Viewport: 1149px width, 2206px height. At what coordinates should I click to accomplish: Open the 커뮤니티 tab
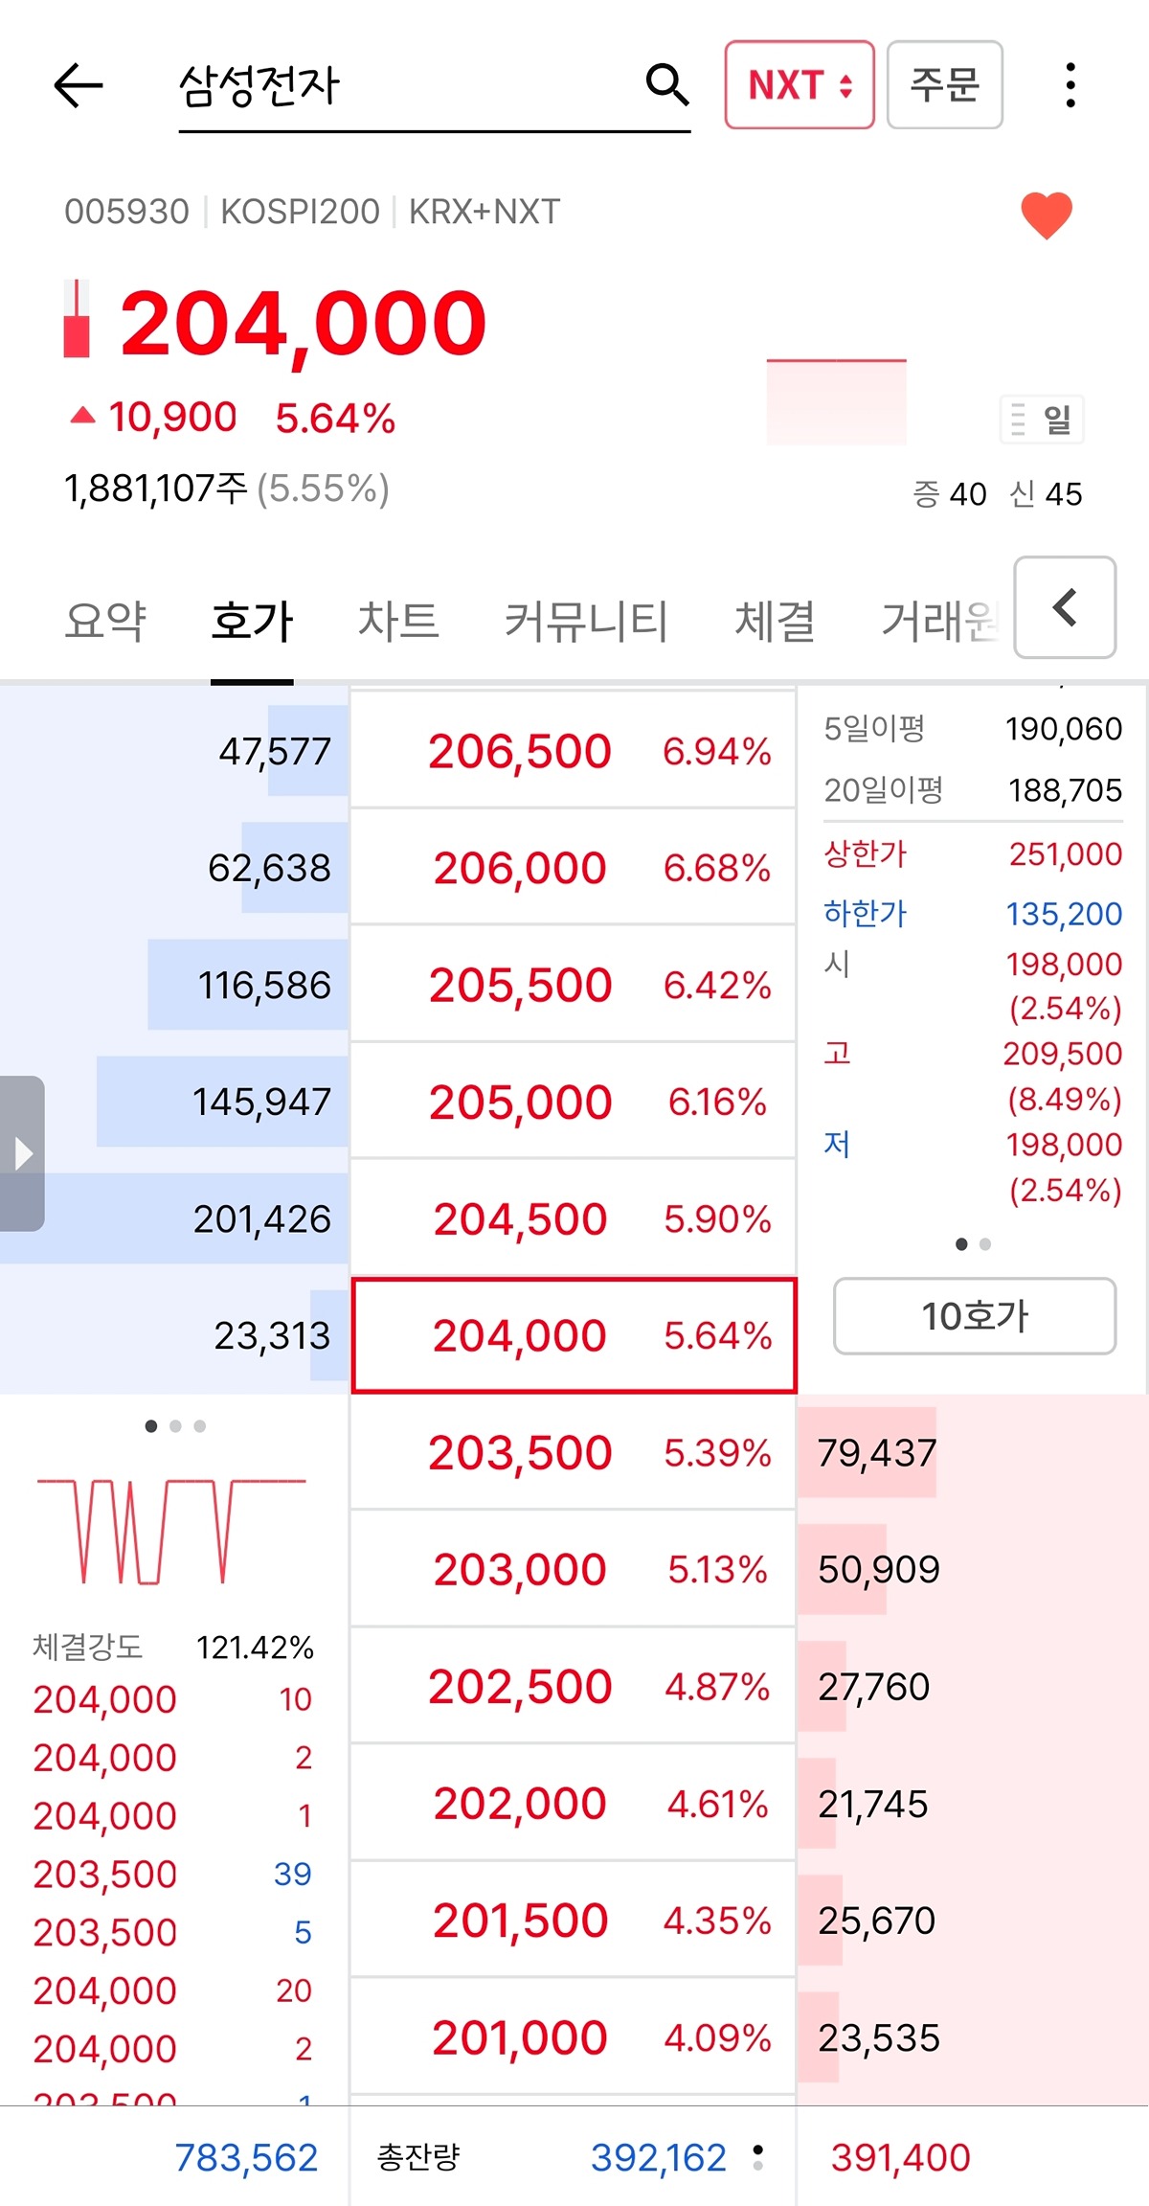(x=586, y=621)
